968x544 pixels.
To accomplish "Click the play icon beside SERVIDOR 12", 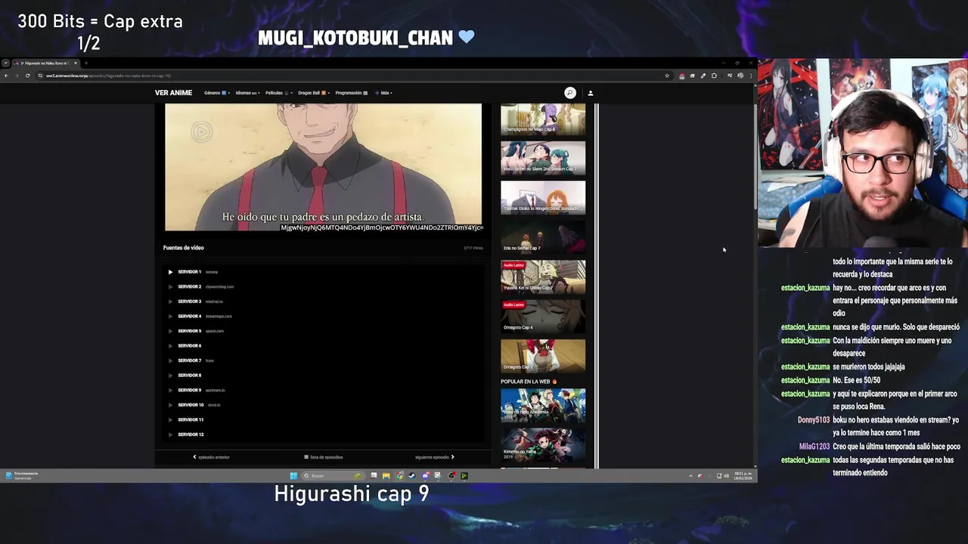I will [170, 434].
